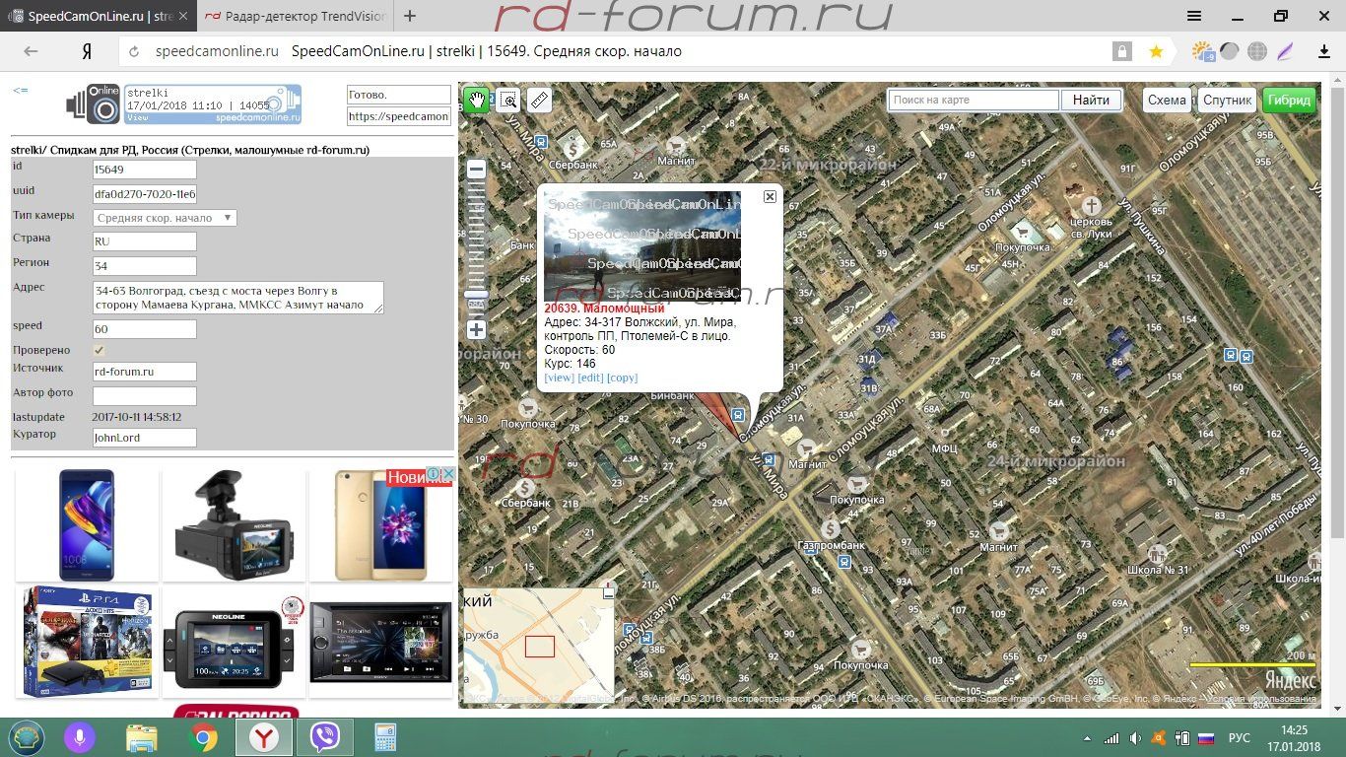1346x757 pixels.
Task: Open Yandex browser hamburger menu
Action: click(1193, 16)
